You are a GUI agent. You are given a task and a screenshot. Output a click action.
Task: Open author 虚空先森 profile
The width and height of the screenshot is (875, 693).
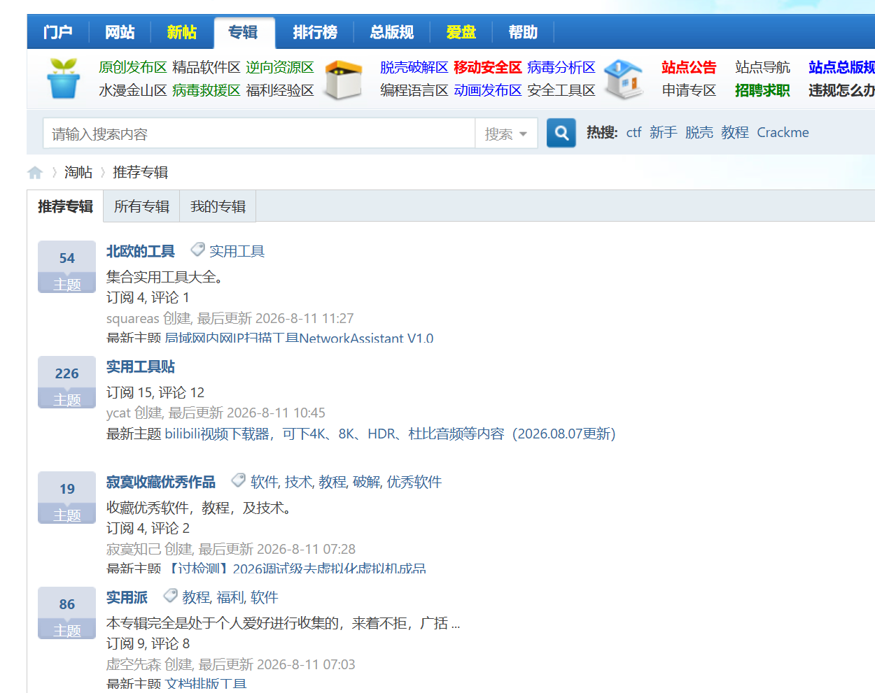point(134,664)
